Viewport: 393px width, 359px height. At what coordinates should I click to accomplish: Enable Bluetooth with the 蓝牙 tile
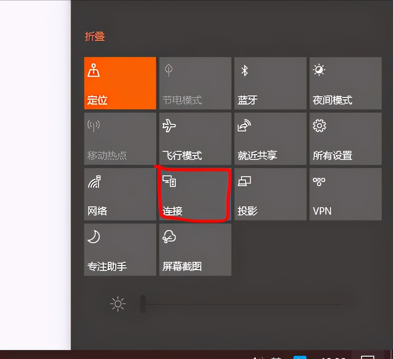tap(270, 83)
